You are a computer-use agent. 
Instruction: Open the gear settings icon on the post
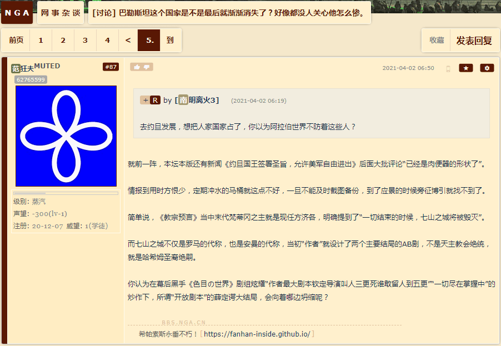click(x=487, y=68)
